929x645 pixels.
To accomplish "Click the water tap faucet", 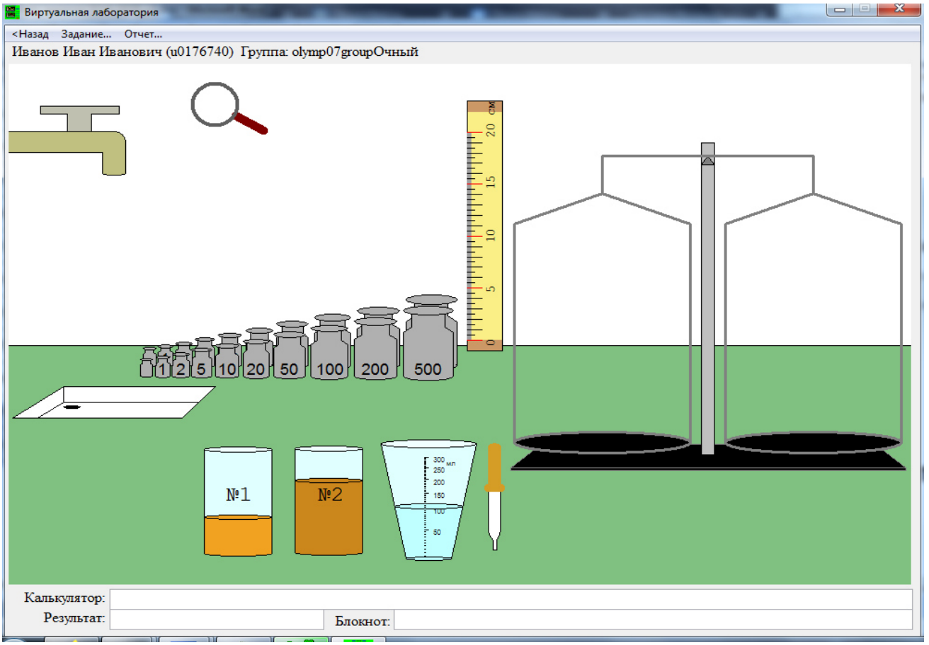I will [x=68, y=140].
